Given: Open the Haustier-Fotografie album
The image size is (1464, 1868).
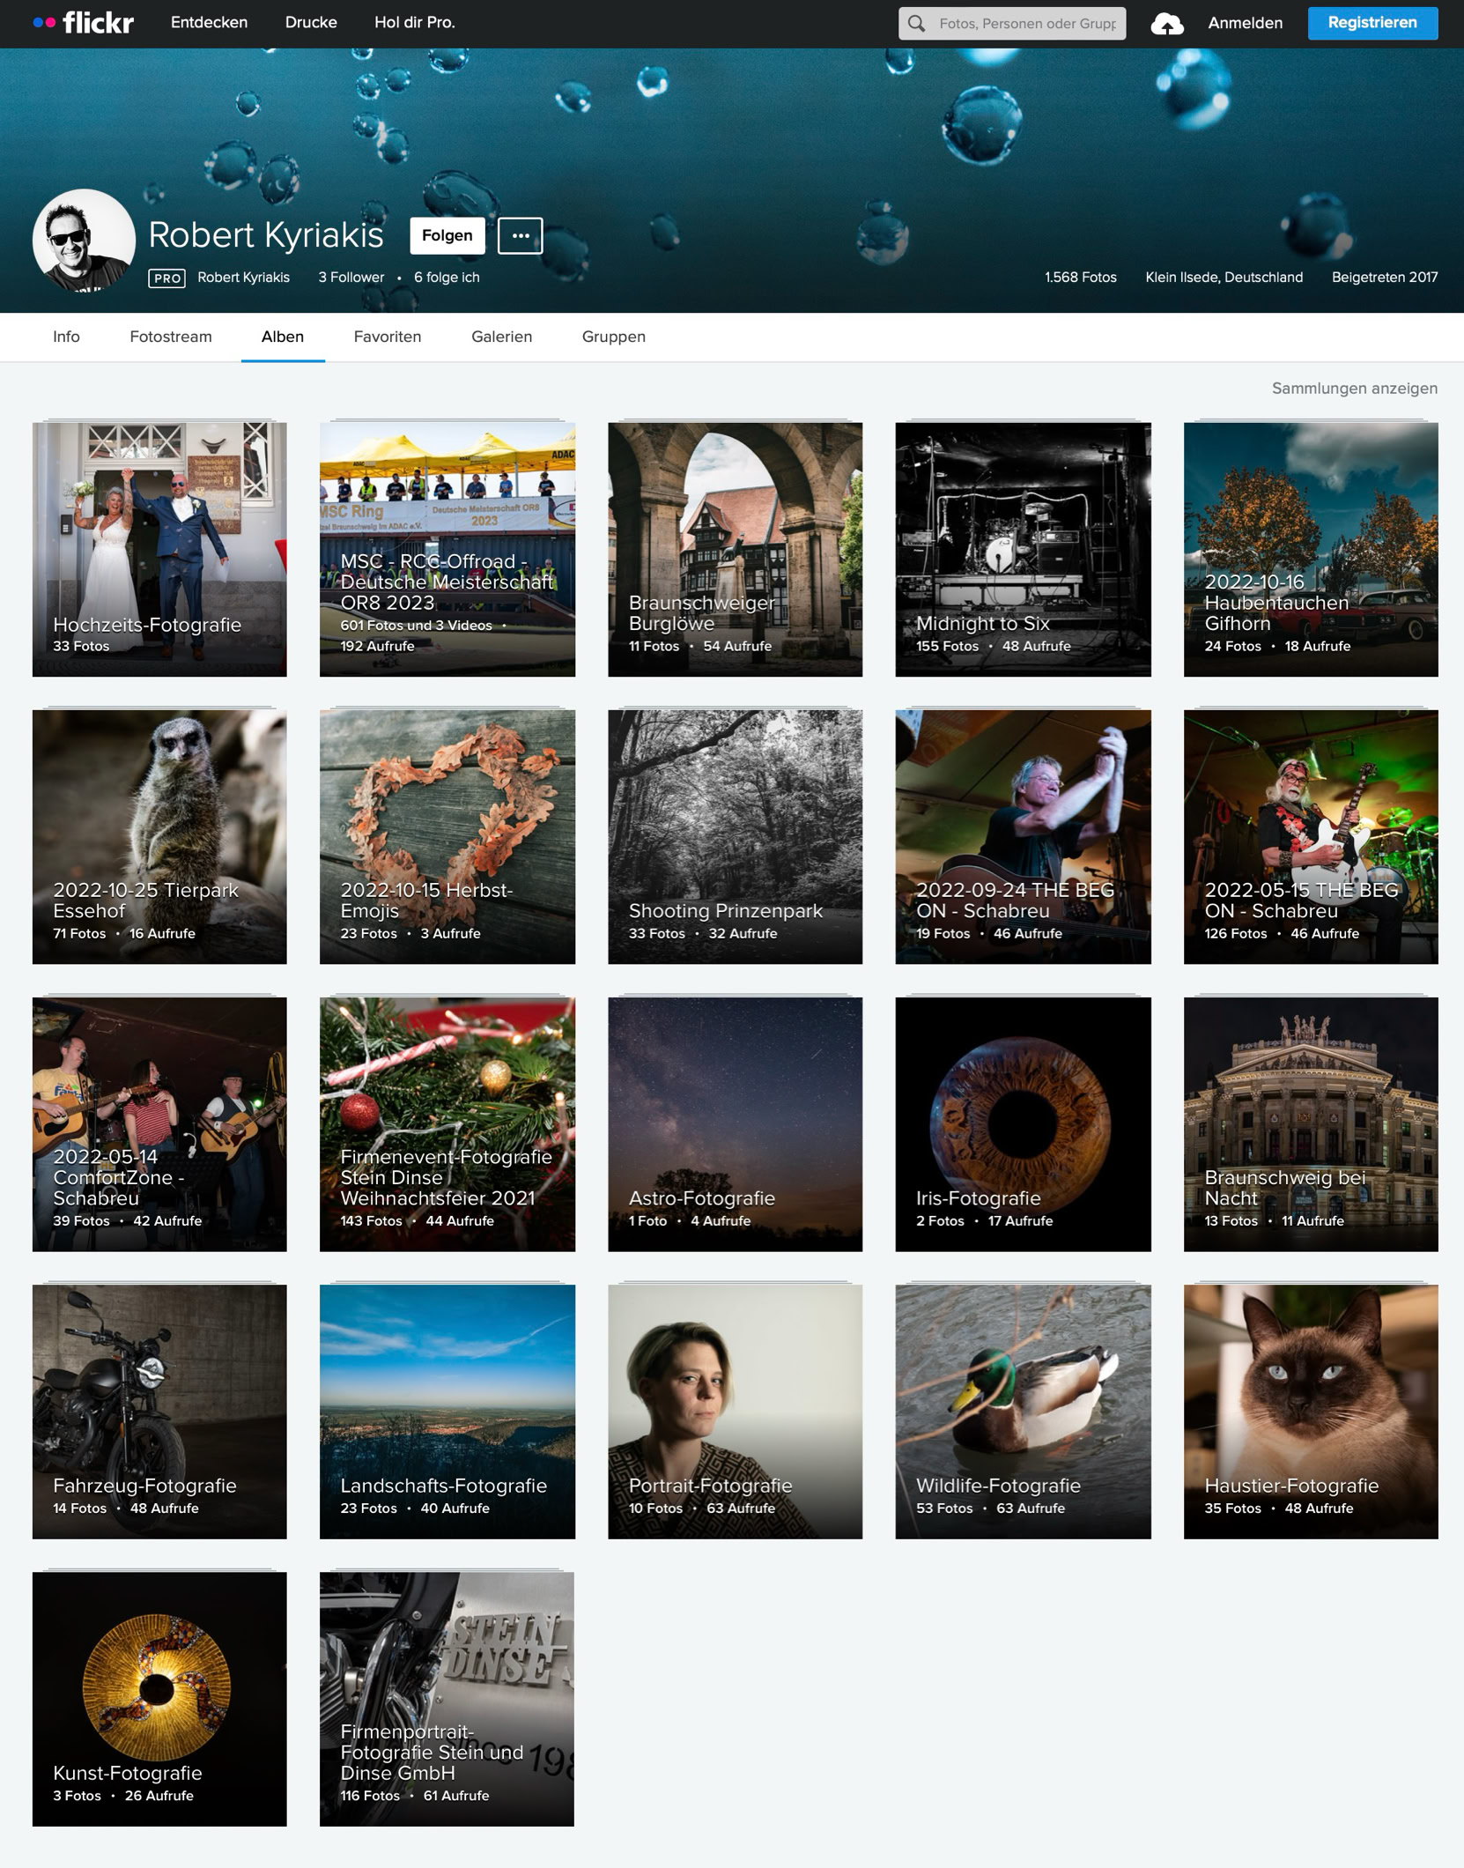Looking at the screenshot, I should click(1310, 1411).
